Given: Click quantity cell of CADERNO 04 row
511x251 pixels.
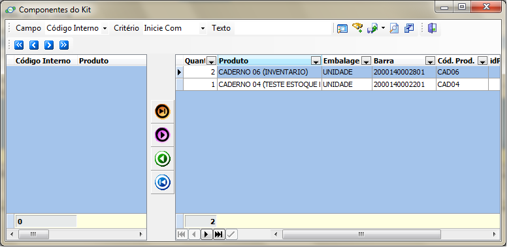Looking at the screenshot, I should [x=200, y=84].
